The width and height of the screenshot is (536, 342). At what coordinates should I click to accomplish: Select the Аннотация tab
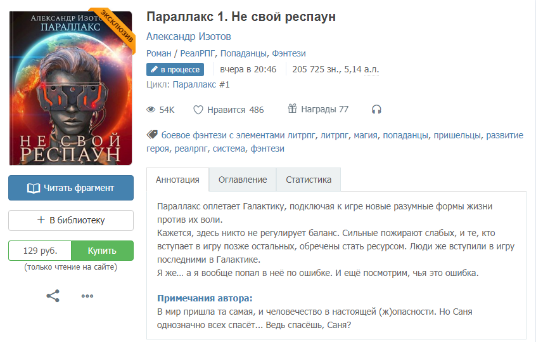click(177, 180)
